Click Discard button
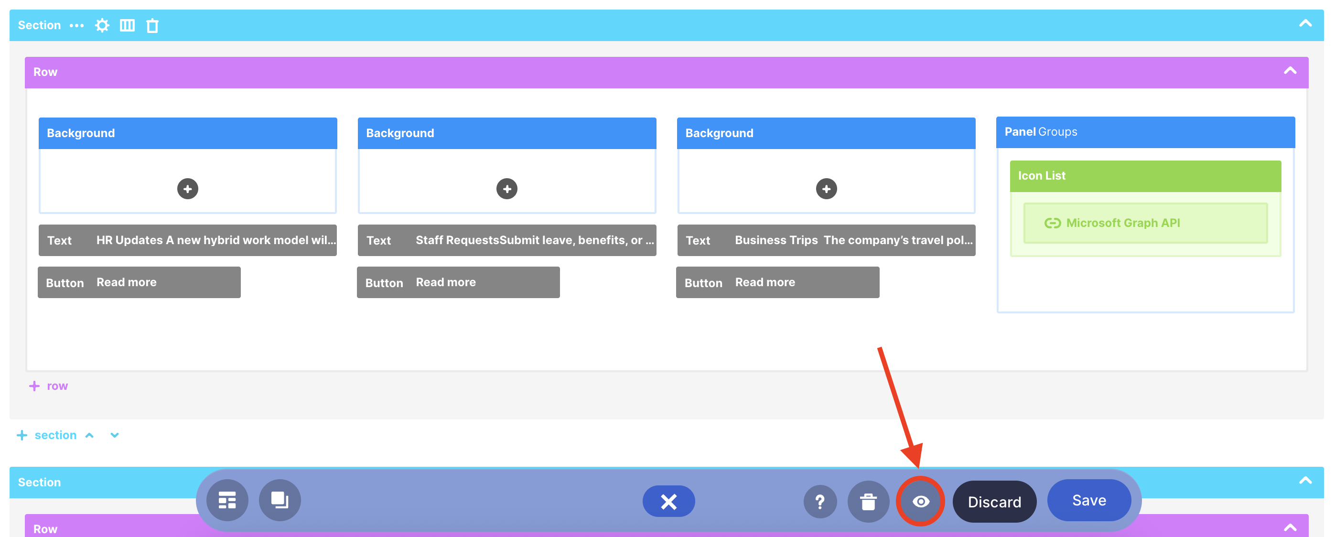The width and height of the screenshot is (1335, 537). [994, 501]
